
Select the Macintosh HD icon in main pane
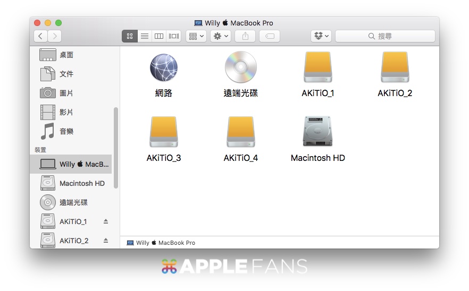pos(317,131)
